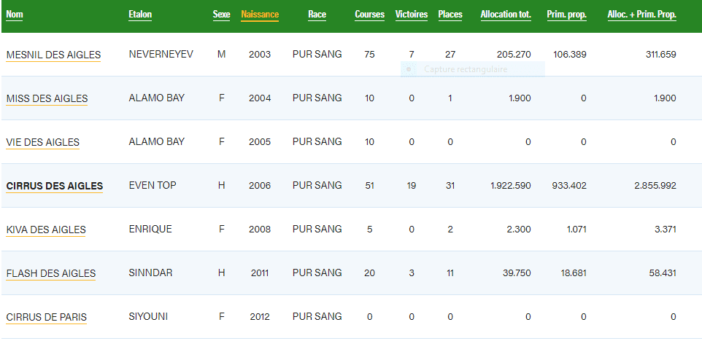
Task: Click the 2.855.992 total earnings cell
Action: (x=656, y=186)
